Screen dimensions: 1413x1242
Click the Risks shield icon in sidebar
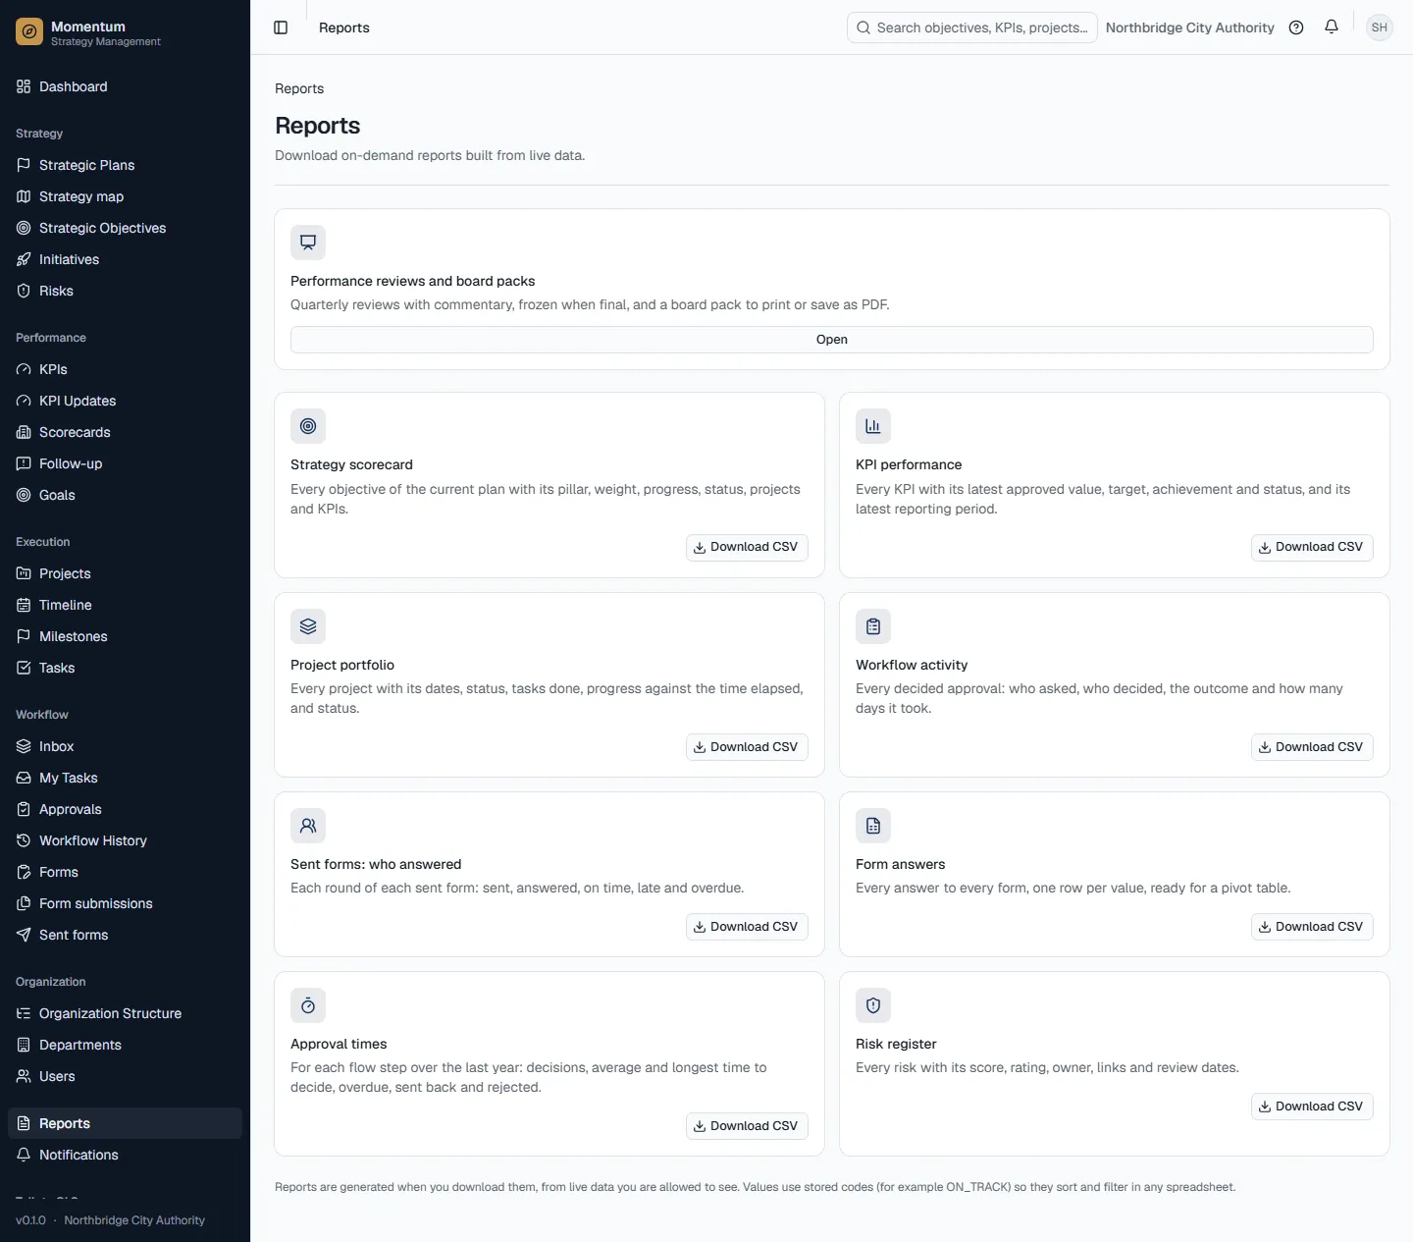(x=24, y=291)
